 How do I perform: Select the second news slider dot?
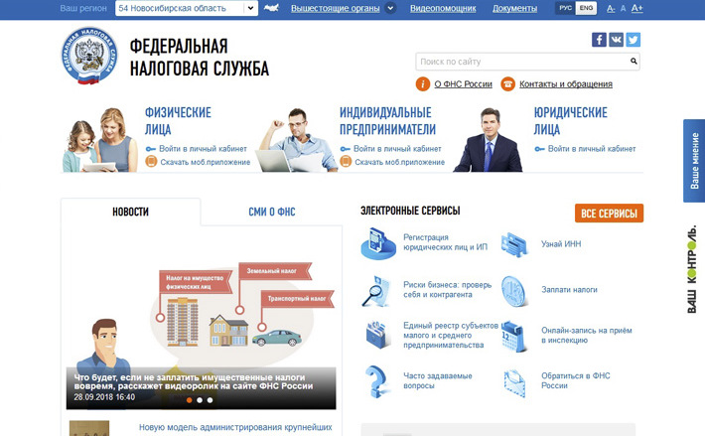click(200, 400)
